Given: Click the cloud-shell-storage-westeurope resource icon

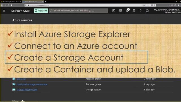Looking at the screenshot, I should click(x=14, y=84).
